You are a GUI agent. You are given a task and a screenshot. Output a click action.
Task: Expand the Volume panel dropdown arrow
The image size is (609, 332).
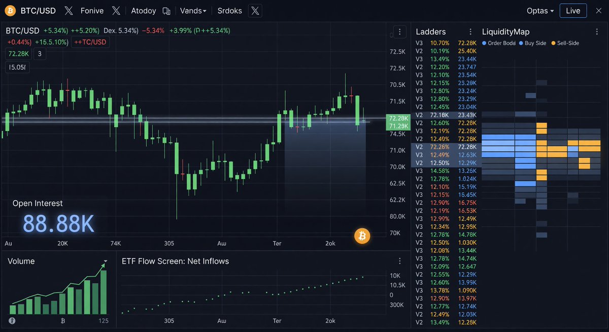click(x=105, y=262)
